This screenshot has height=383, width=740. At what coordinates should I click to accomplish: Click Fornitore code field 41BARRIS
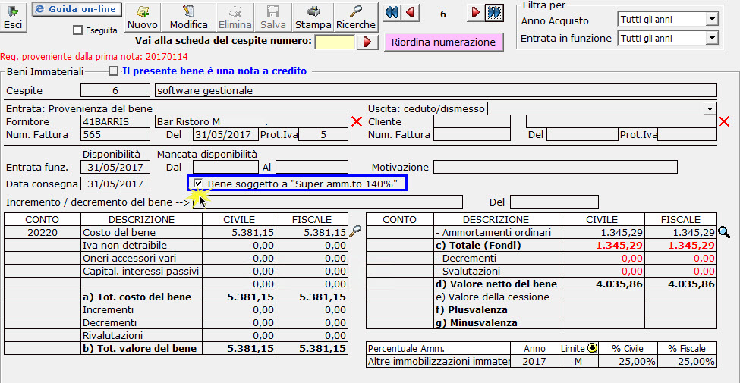115,121
